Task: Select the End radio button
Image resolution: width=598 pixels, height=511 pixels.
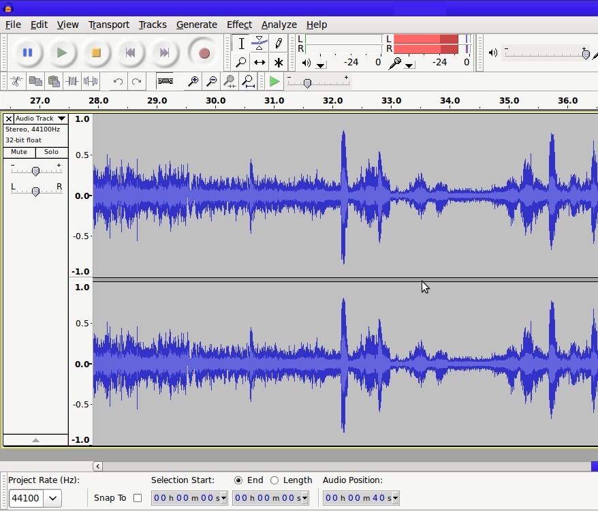Action: pos(238,480)
